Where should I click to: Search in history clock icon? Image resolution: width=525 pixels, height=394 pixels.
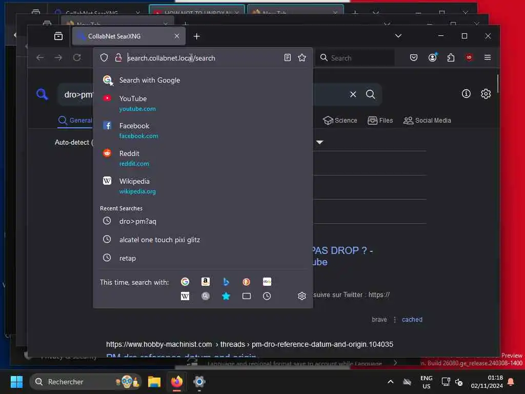[x=267, y=296]
